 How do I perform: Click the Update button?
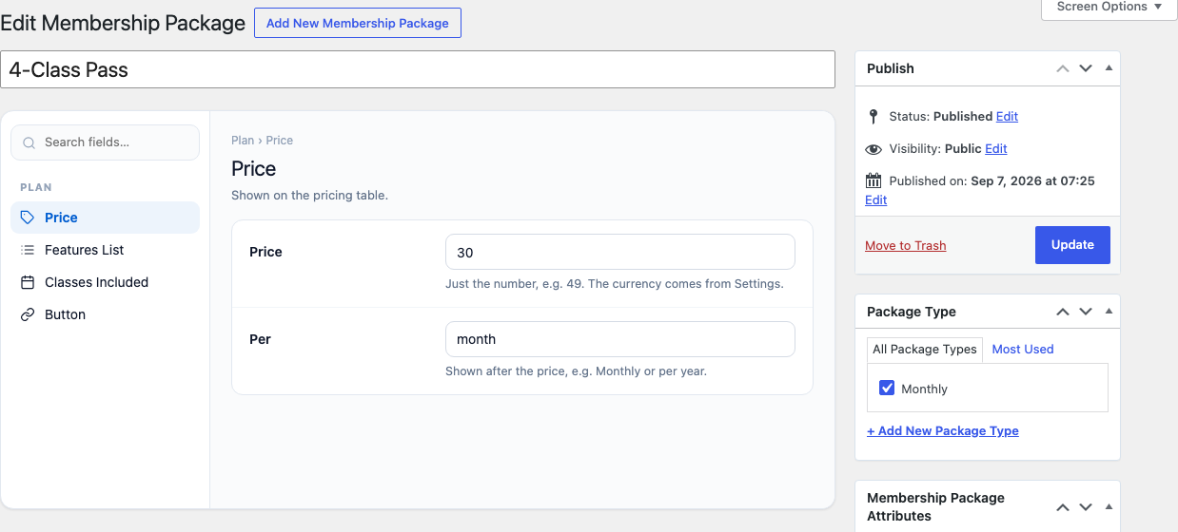tap(1072, 245)
